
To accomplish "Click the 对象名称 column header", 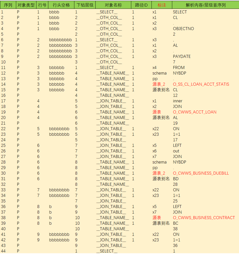I will tap(113, 5).
